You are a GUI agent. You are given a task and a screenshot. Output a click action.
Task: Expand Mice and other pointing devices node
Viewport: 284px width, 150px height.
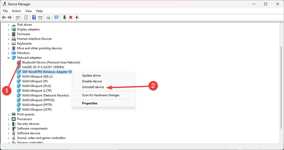(x=8, y=48)
